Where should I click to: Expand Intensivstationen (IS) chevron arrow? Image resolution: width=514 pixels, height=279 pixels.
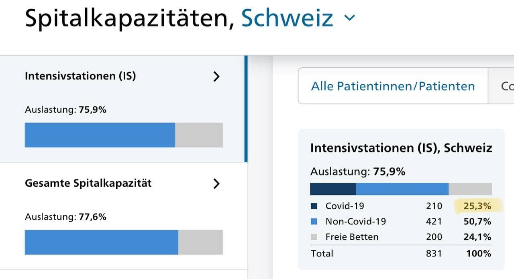(x=216, y=76)
